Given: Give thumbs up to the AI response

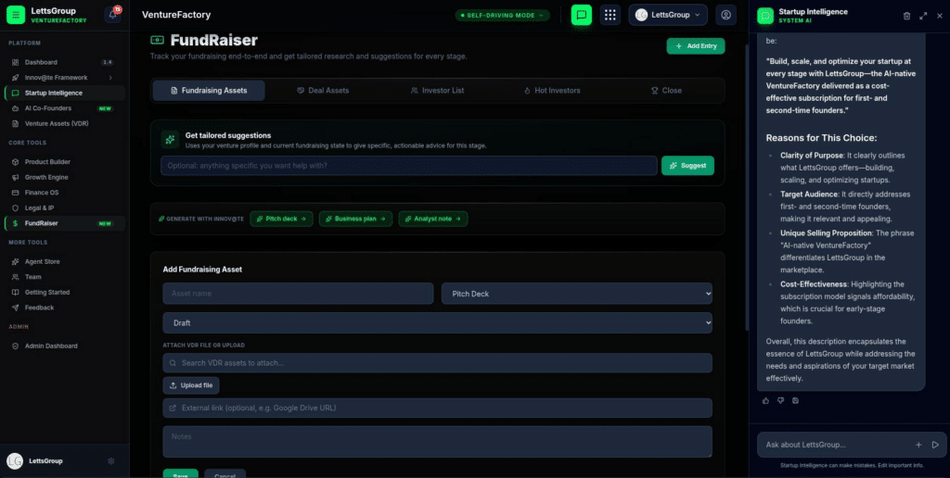Looking at the screenshot, I should click(765, 400).
